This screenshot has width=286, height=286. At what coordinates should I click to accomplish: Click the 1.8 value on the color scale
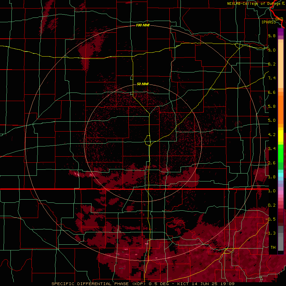[272, 177]
